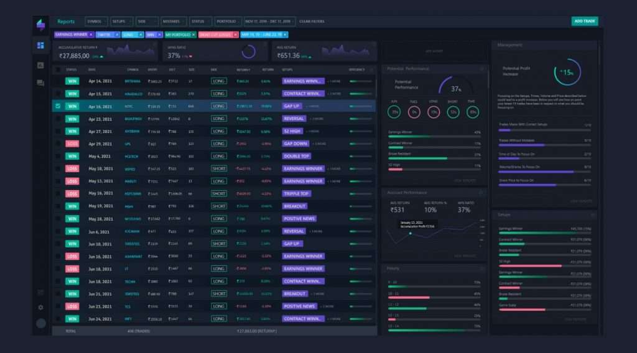Click the Add Trade button
Image resolution: width=637 pixels, height=353 pixels.
pyautogui.click(x=585, y=21)
